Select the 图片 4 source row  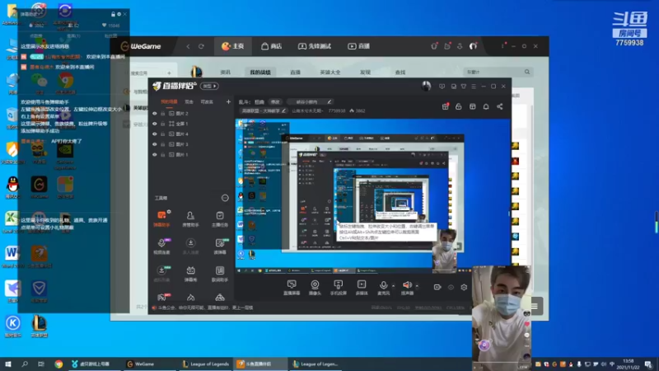tap(191, 134)
